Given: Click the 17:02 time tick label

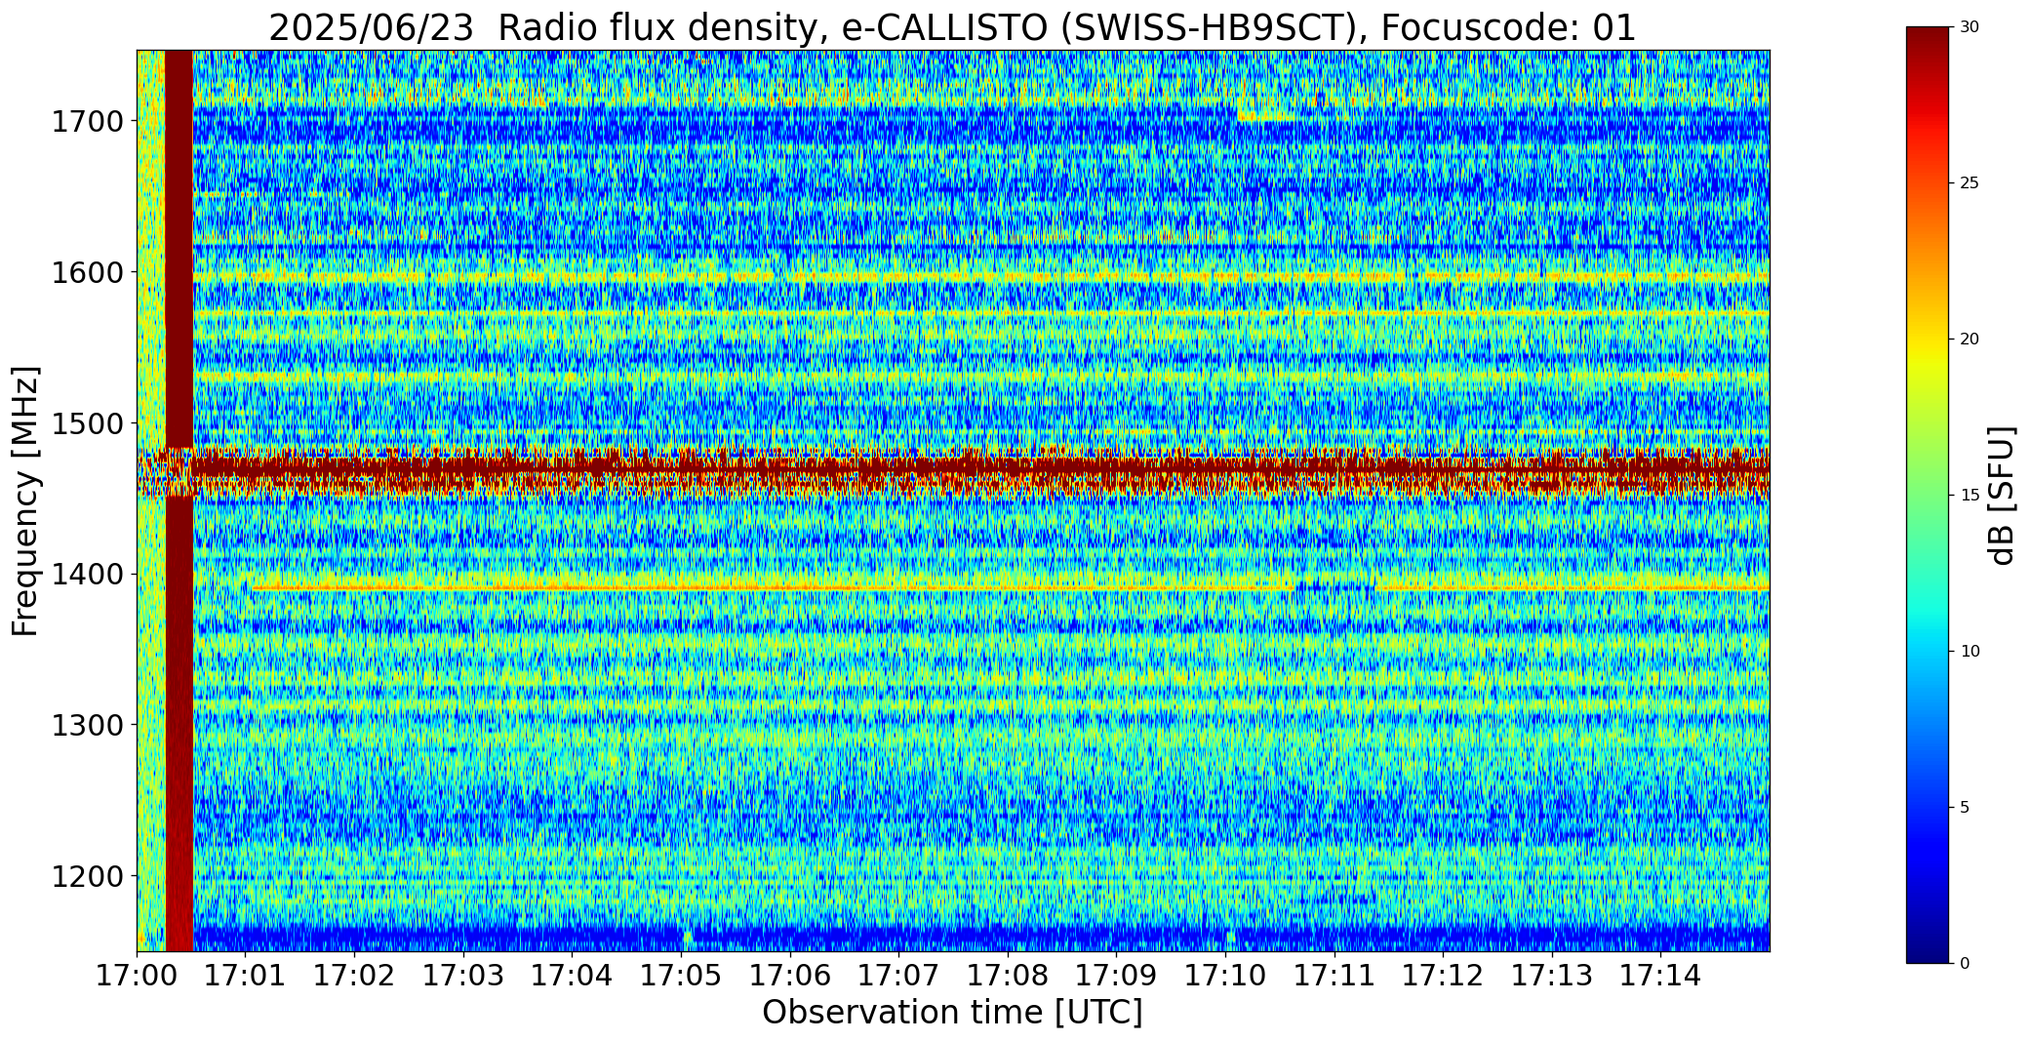Looking at the screenshot, I should [x=354, y=976].
